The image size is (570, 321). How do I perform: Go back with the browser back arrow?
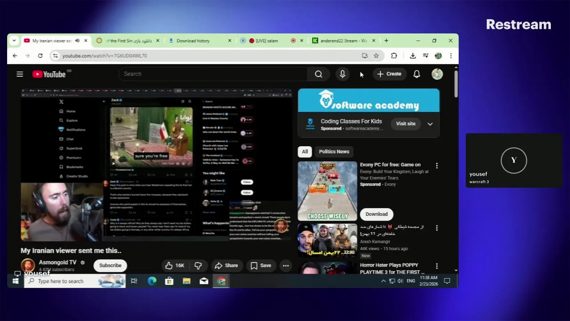[15, 56]
